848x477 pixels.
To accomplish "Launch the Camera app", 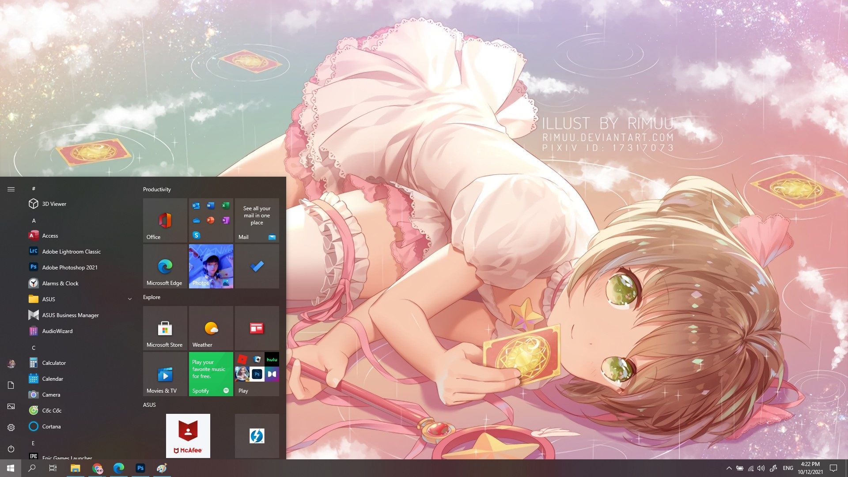I will (79, 394).
